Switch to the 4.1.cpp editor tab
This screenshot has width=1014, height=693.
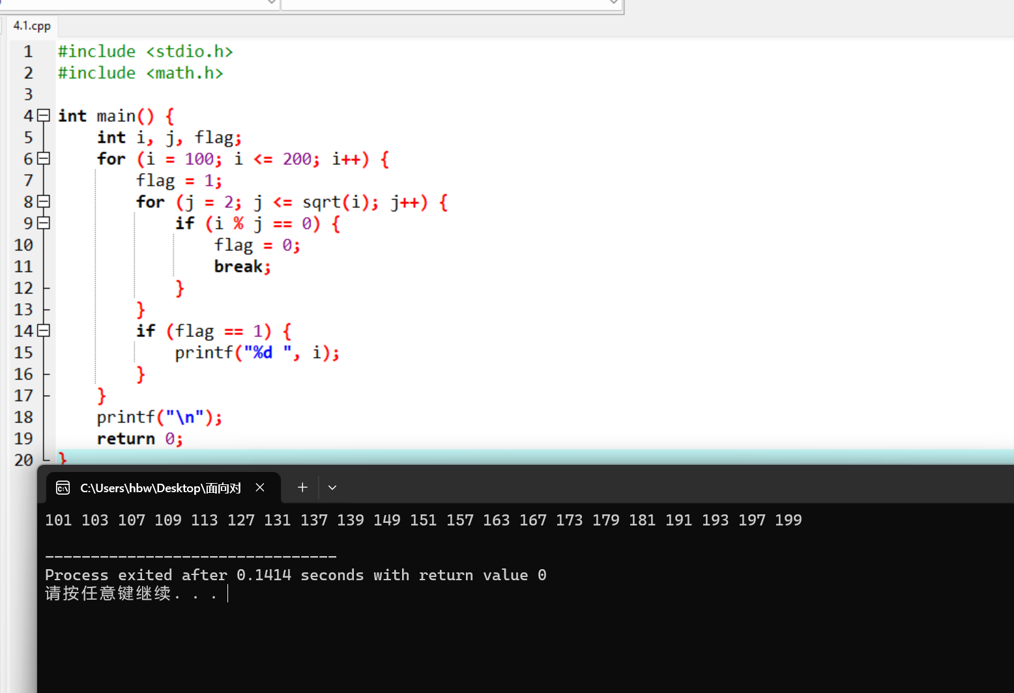coord(32,26)
